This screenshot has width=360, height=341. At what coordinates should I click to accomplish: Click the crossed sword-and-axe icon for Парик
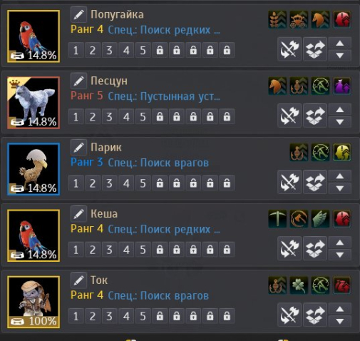pos(289,182)
